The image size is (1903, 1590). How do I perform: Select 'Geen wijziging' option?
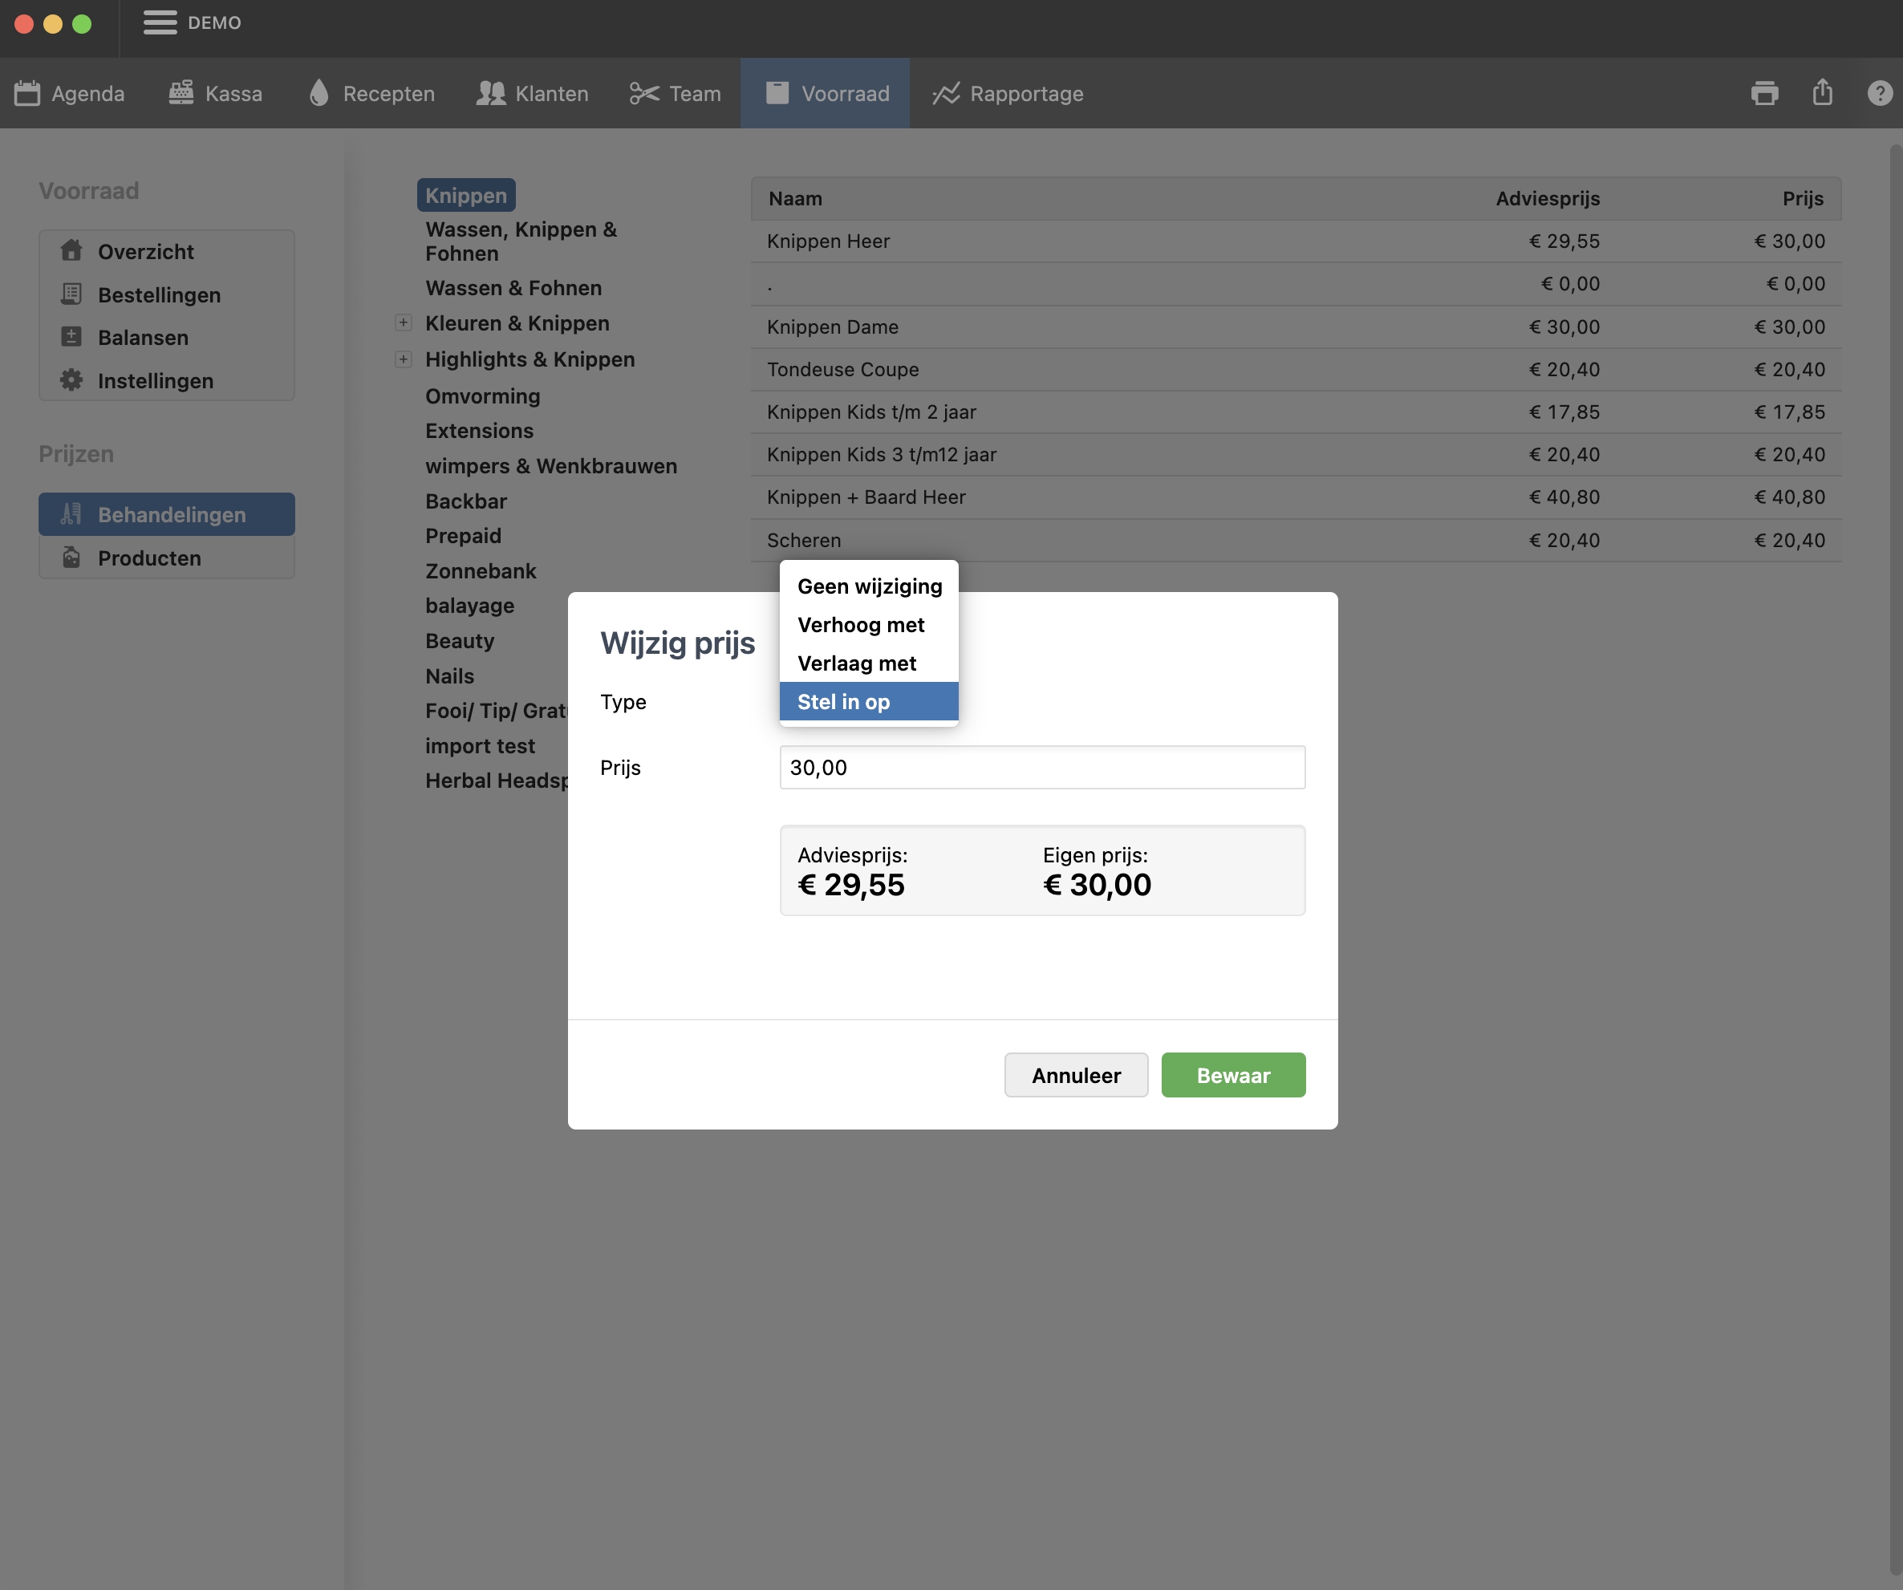click(867, 586)
